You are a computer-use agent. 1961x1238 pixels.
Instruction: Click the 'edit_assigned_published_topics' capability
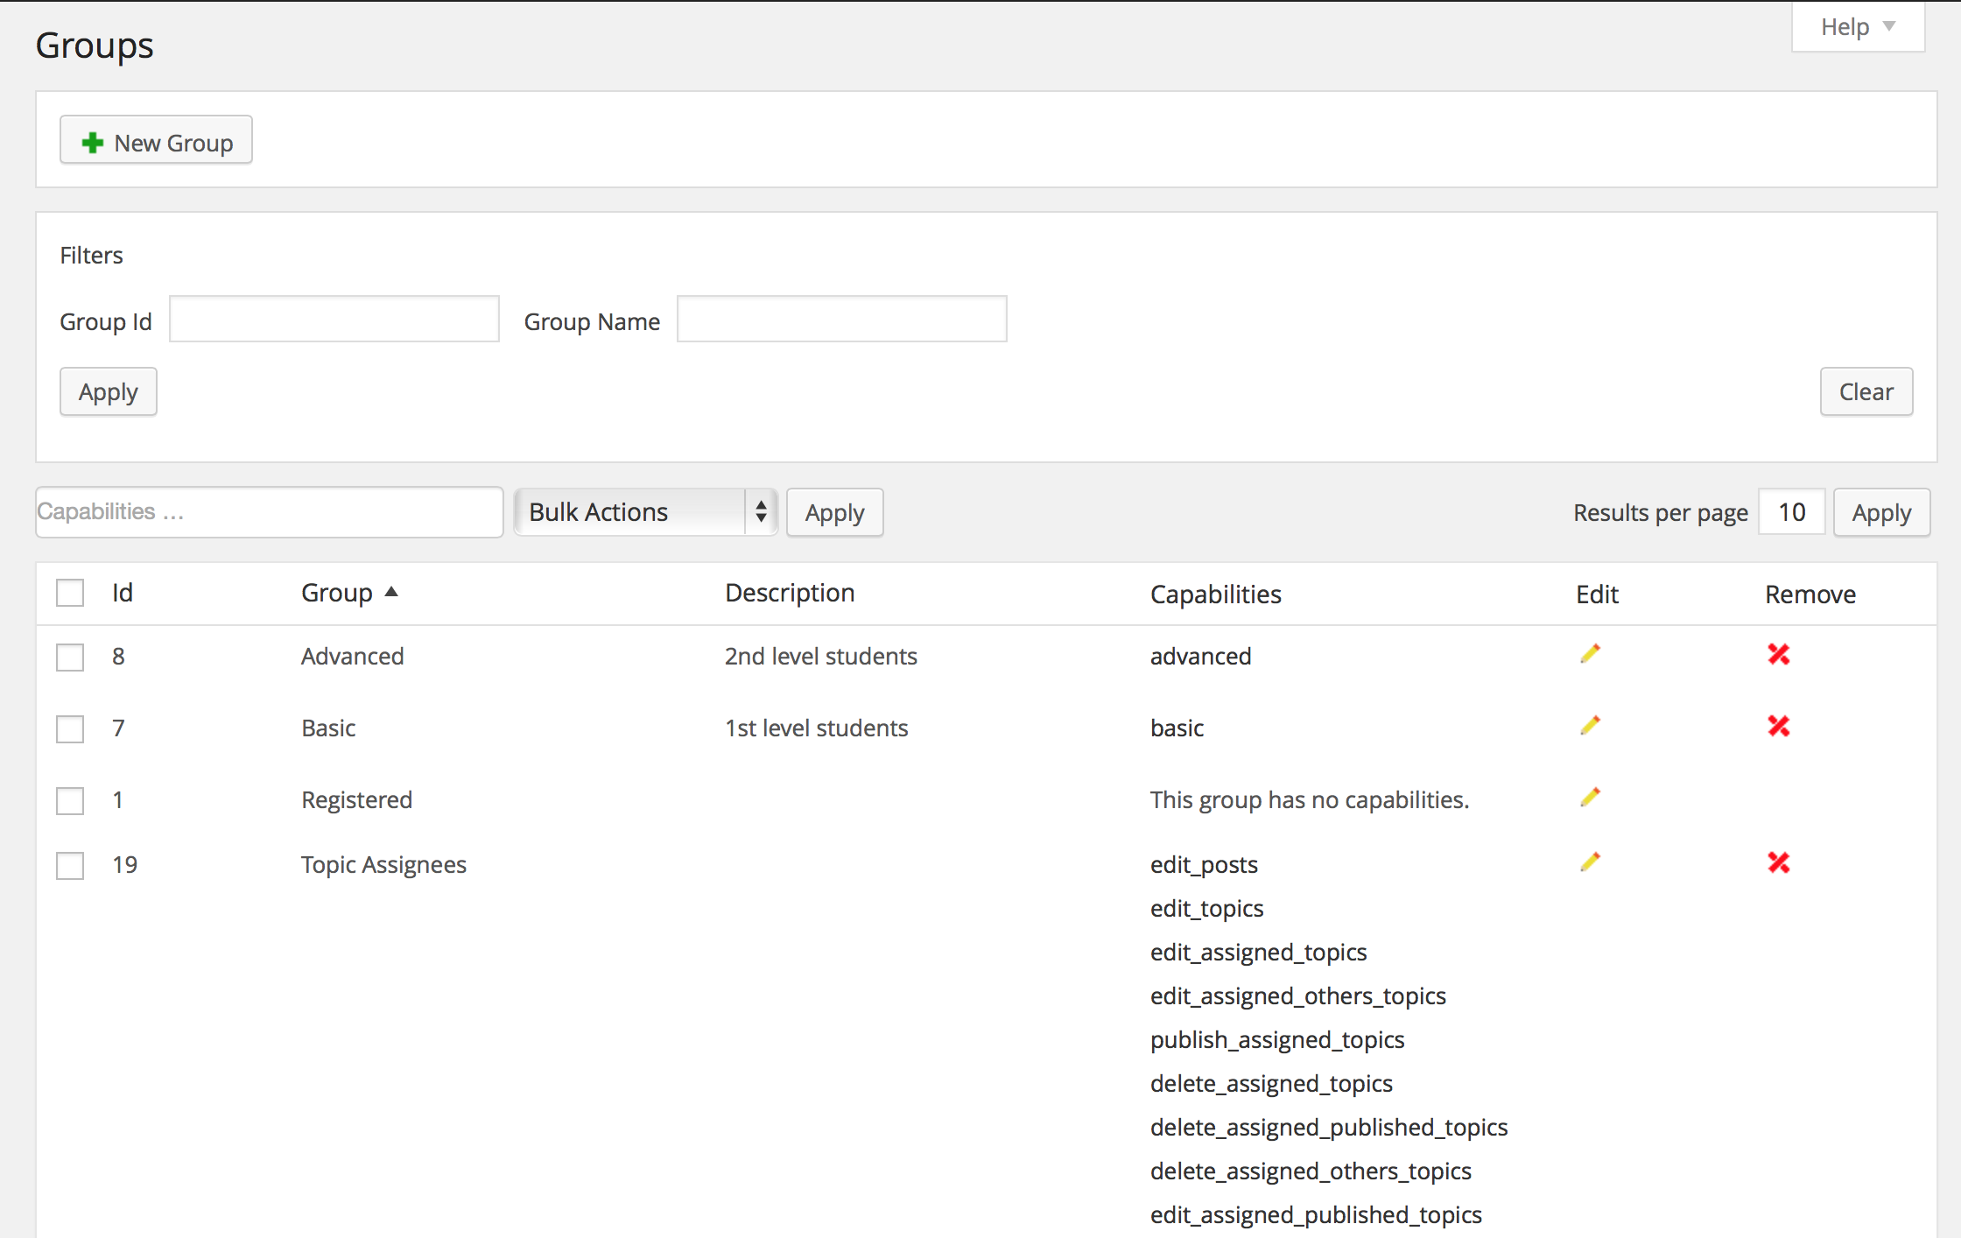coord(1316,1215)
